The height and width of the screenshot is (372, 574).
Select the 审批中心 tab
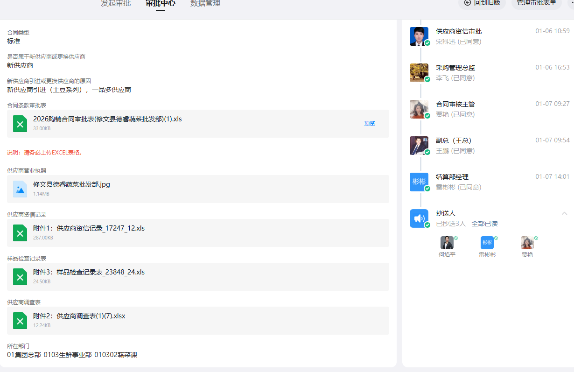click(161, 4)
